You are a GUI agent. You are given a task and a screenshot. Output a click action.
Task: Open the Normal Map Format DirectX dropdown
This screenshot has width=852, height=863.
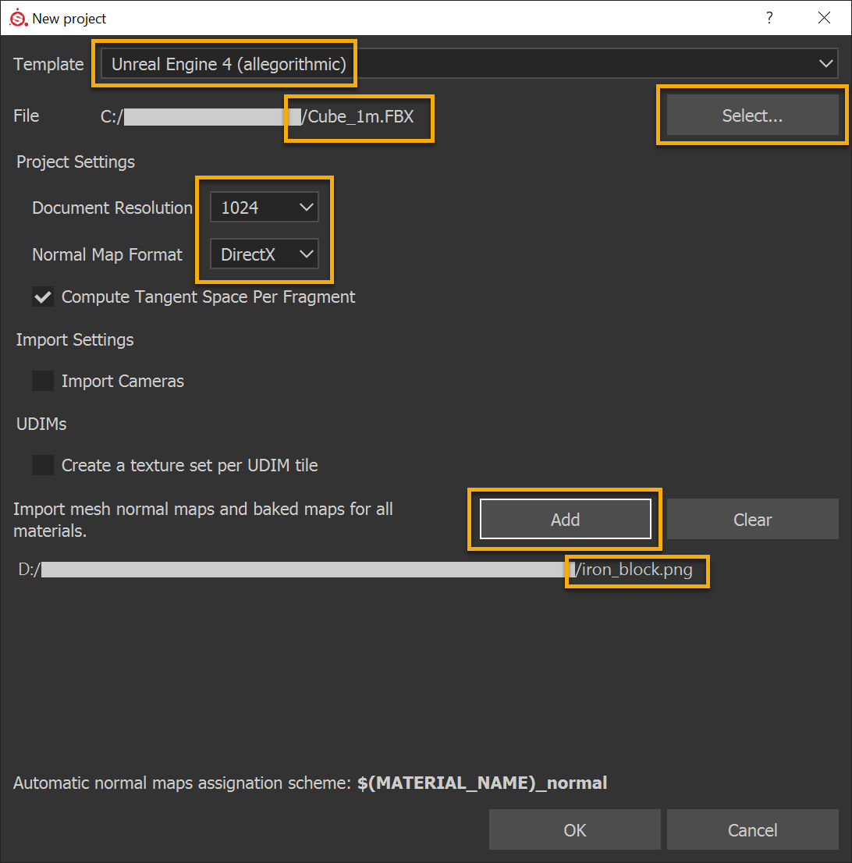click(x=264, y=254)
